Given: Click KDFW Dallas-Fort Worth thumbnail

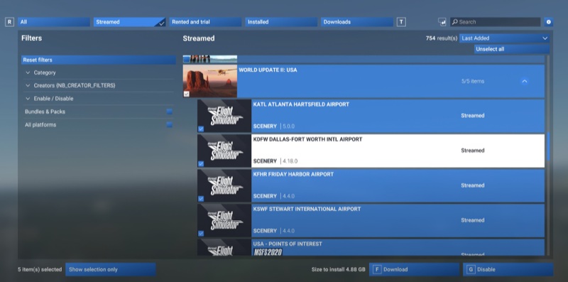Looking at the screenshot, I should click(224, 151).
